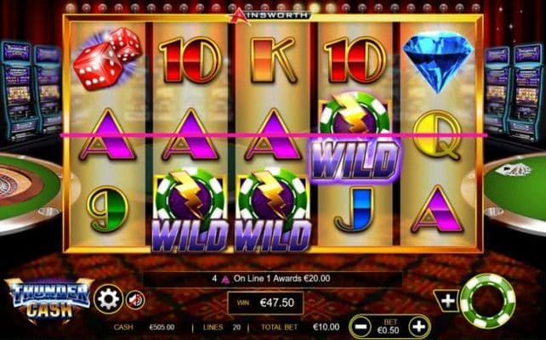This screenshot has width=546, height=340.
Task: Spin the reels with green chip button
Action: tap(487, 301)
